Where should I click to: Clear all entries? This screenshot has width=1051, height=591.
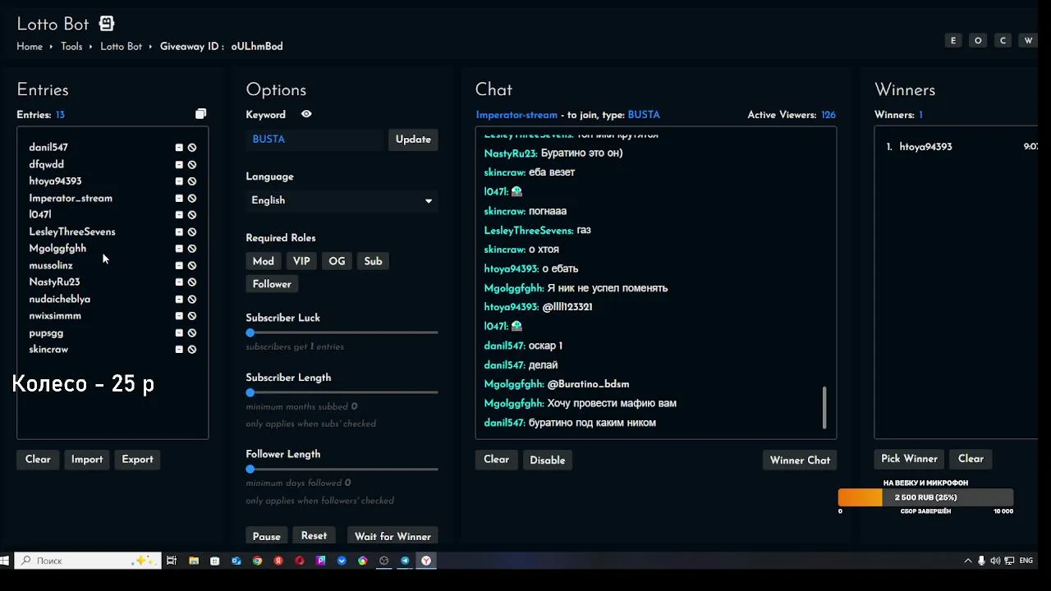tap(38, 460)
